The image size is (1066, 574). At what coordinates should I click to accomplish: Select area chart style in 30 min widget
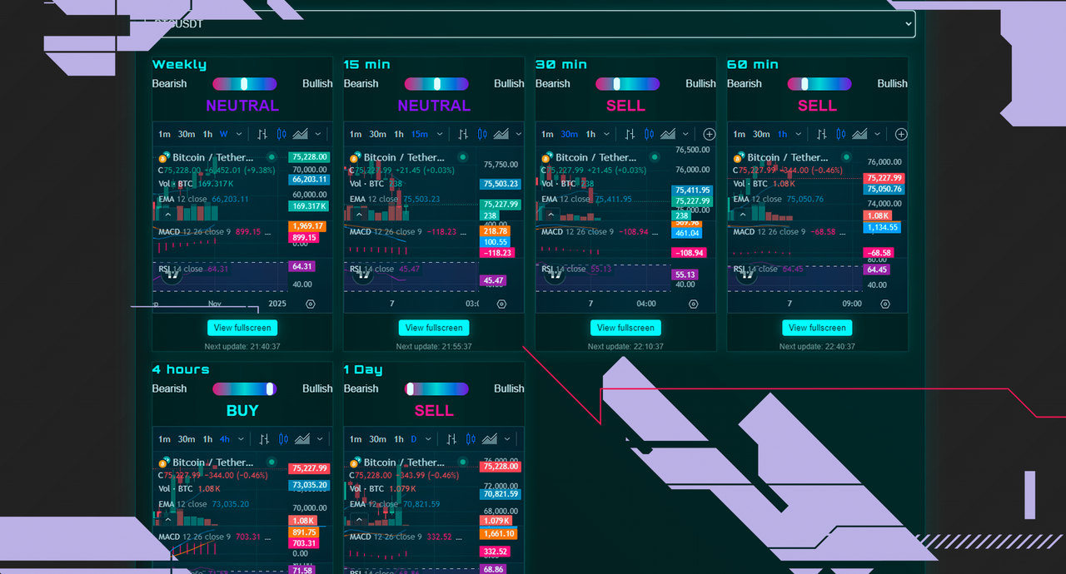669,134
